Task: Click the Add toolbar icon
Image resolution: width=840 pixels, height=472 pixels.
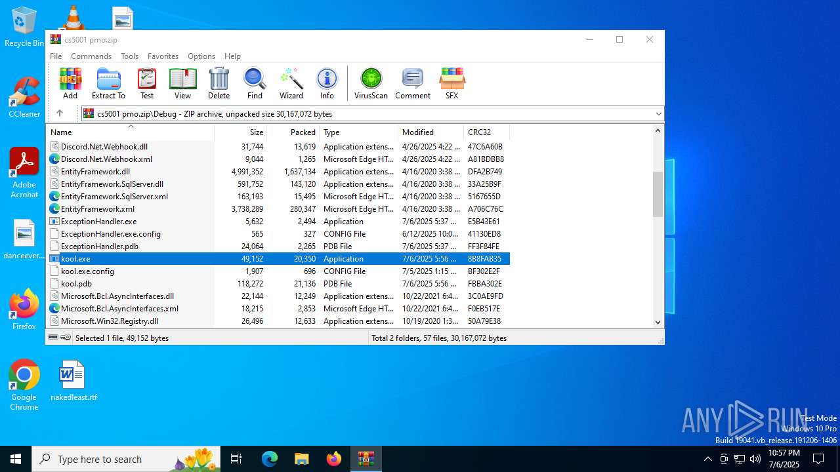Action: tap(70, 83)
